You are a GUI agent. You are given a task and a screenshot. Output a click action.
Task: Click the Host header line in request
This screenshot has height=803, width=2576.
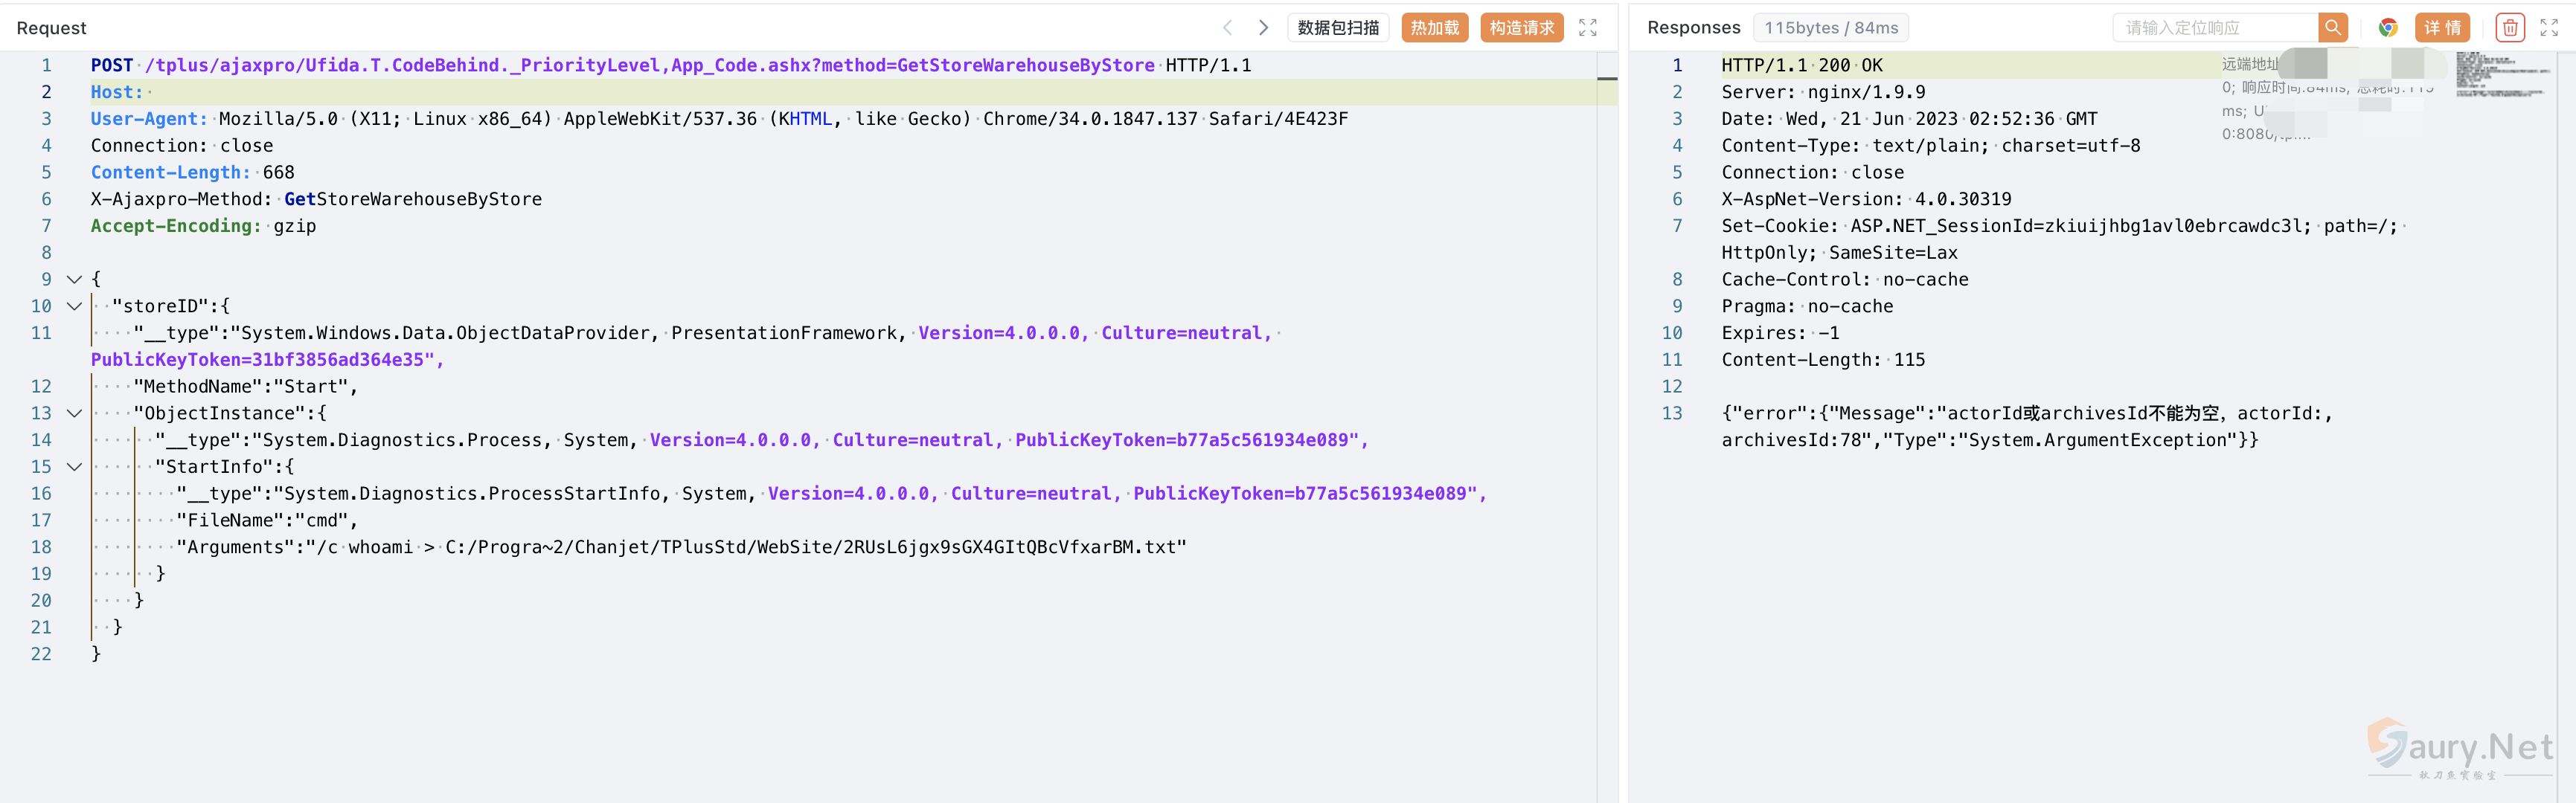point(117,92)
